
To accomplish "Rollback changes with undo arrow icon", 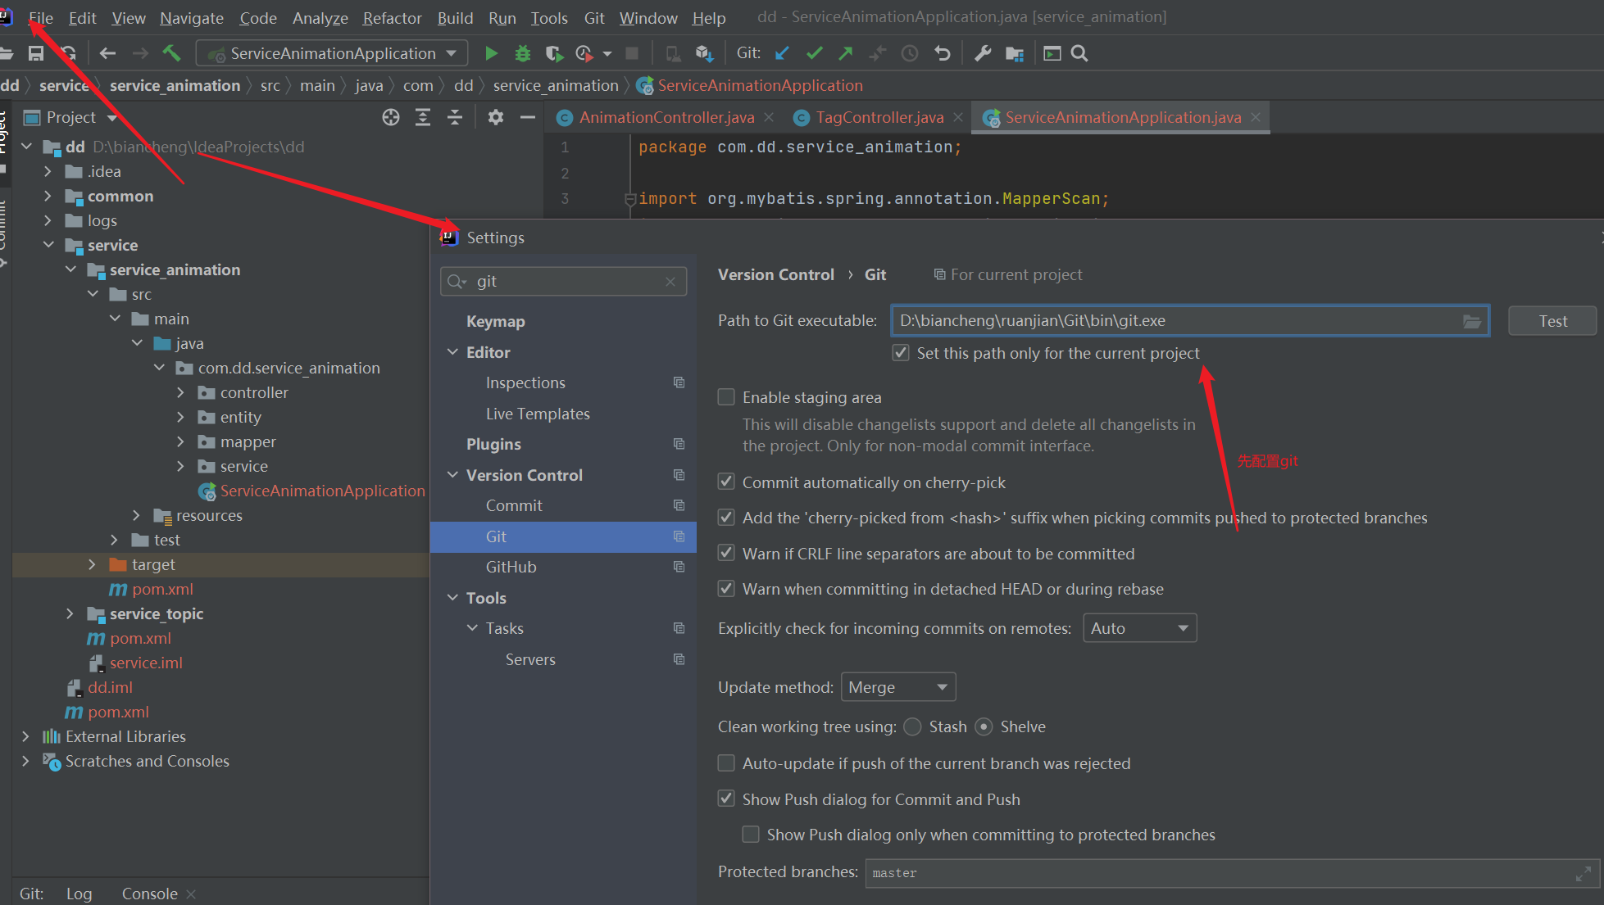I will pos(943,54).
